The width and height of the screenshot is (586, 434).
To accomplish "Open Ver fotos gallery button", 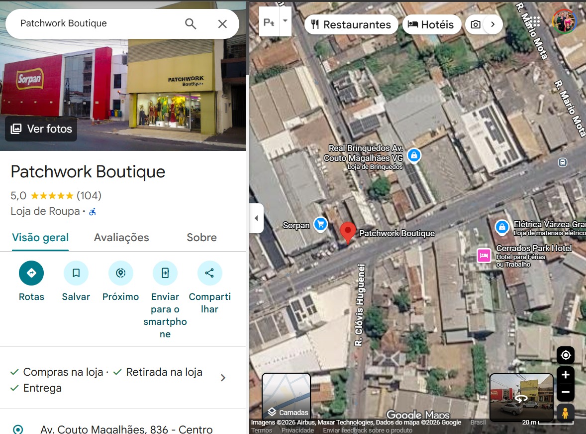I will pos(41,129).
